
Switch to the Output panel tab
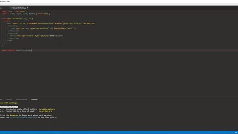(x=9, y=99)
